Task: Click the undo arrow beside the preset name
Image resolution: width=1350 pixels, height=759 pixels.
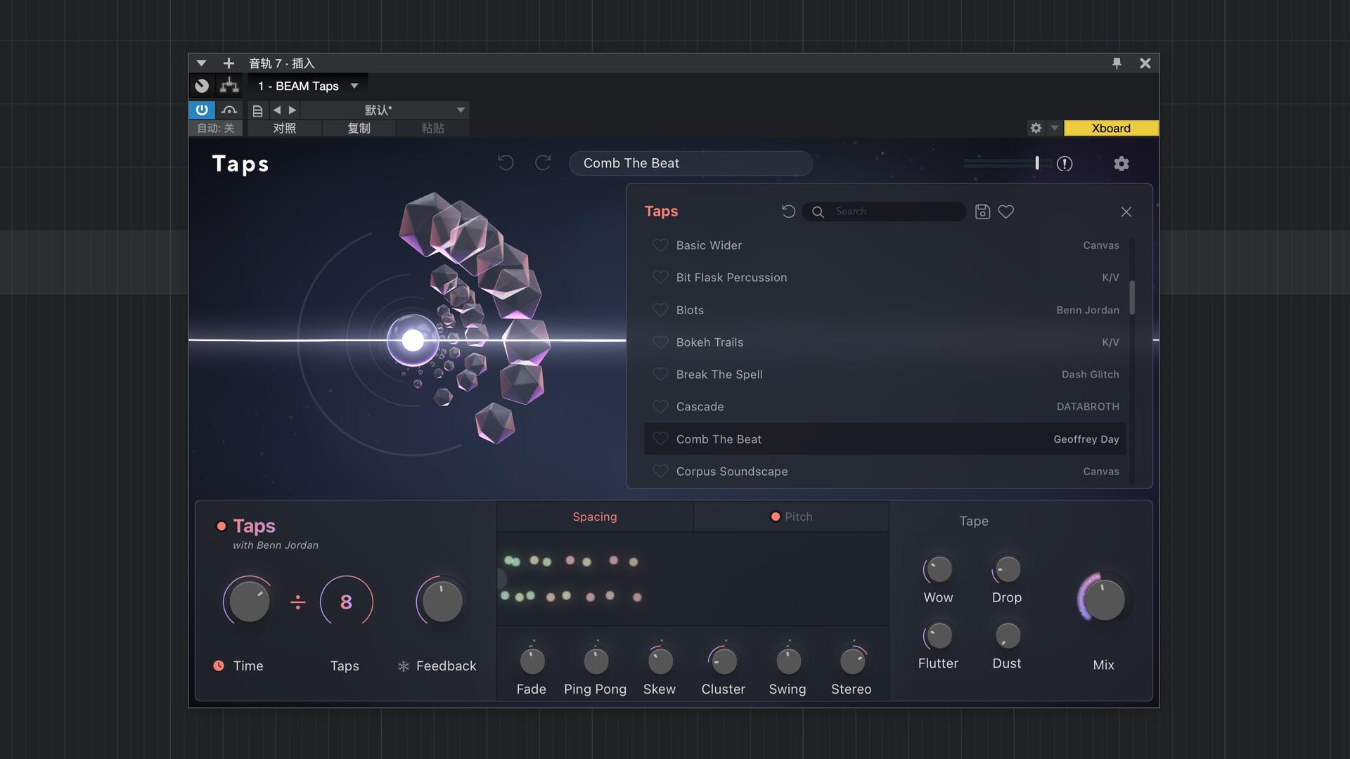Action: [x=506, y=163]
